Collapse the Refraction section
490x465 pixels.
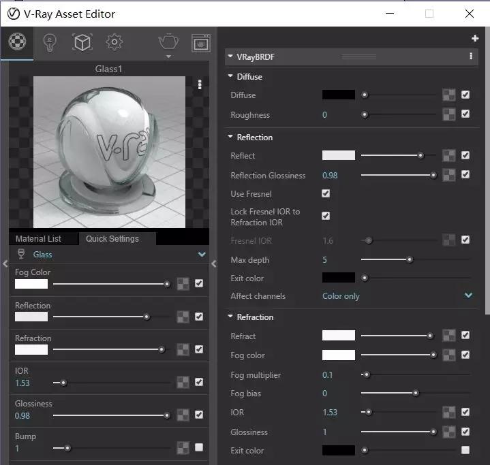click(x=230, y=317)
